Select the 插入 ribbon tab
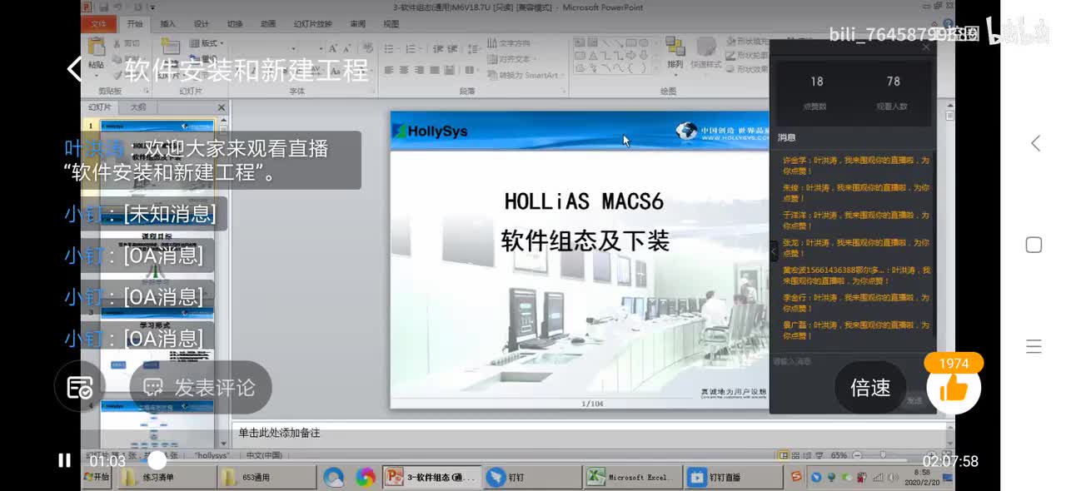Screen dimensions: 1066x491 coord(167,24)
